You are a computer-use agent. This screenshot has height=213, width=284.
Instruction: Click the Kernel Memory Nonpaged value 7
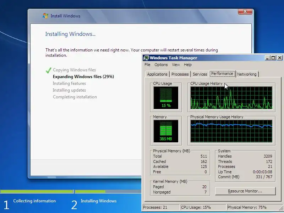pyautogui.click(x=206, y=192)
